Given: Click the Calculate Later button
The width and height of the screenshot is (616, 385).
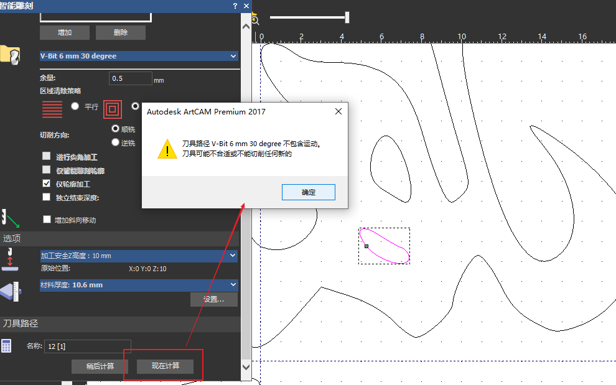Looking at the screenshot, I should click(100, 366).
